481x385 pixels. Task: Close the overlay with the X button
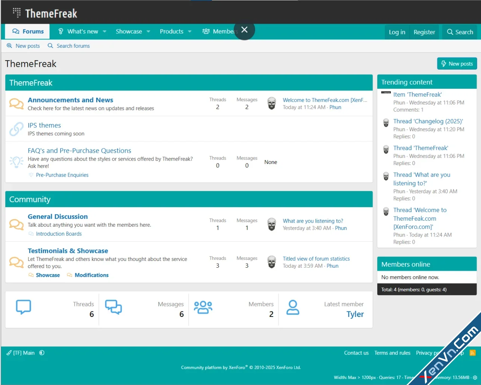click(244, 30)
